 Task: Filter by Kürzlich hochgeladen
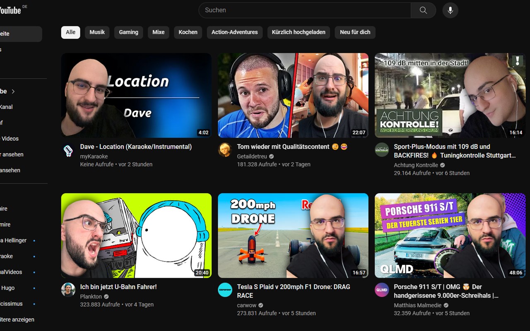(299, 32)
